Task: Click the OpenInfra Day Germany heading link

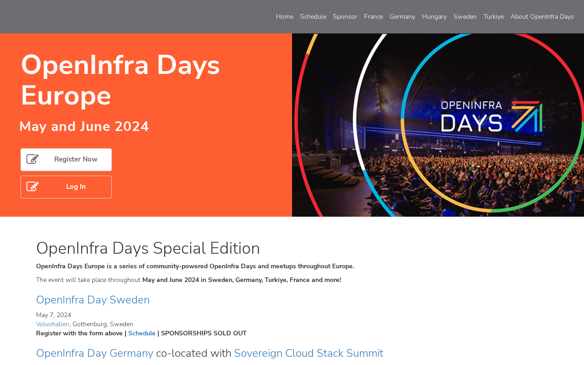Action: click(94, 353)
